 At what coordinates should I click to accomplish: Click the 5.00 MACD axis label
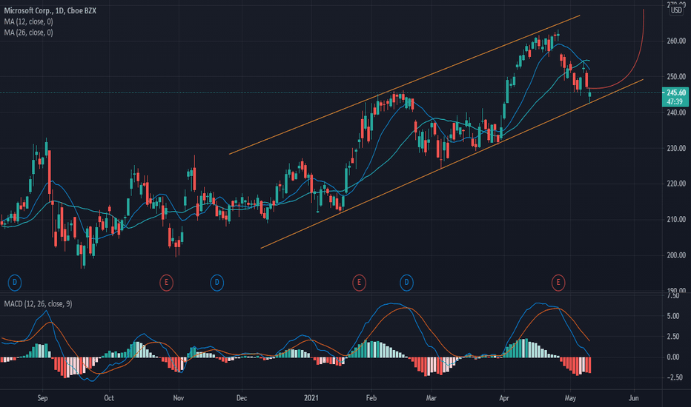(x=673, y=316)
